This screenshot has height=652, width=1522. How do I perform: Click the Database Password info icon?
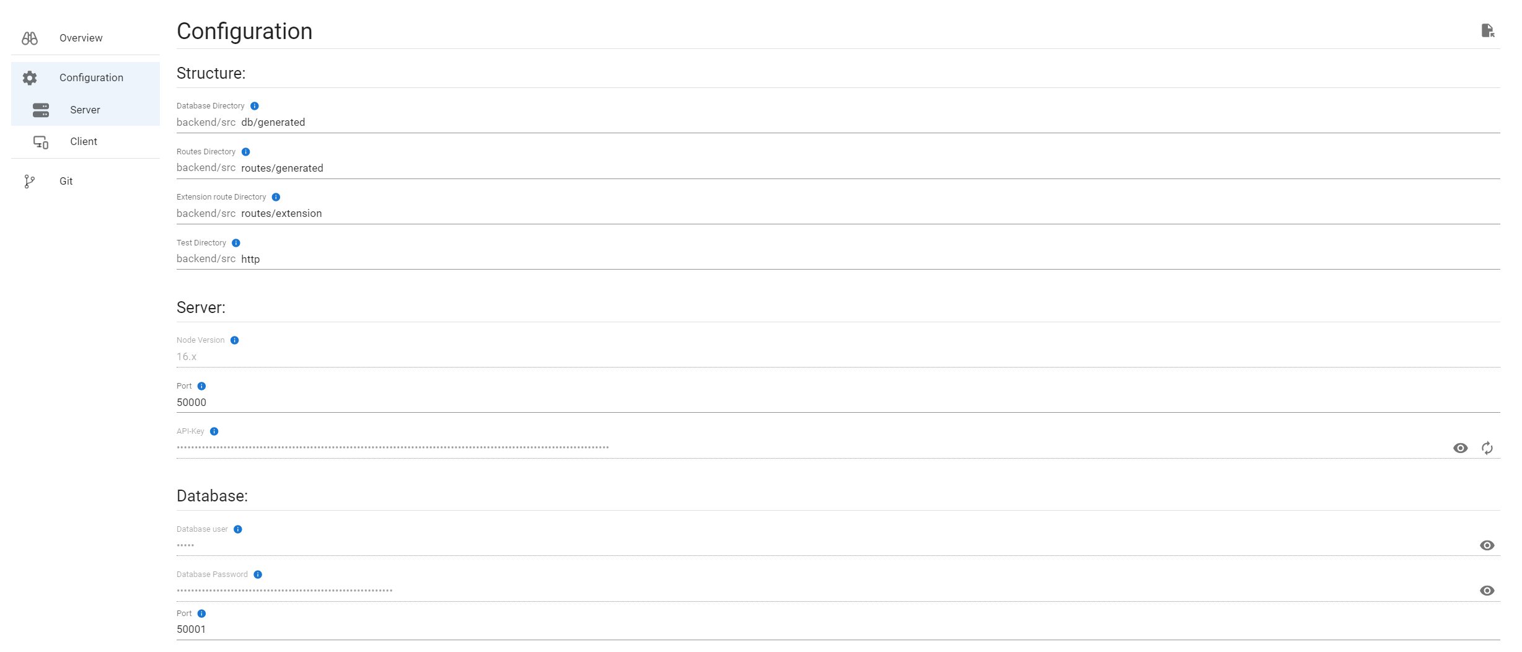click(258, 575)
